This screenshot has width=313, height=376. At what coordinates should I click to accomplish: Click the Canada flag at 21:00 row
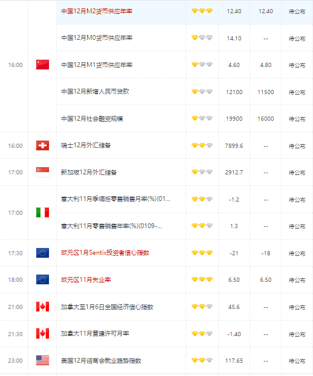[x=42, y=307]
